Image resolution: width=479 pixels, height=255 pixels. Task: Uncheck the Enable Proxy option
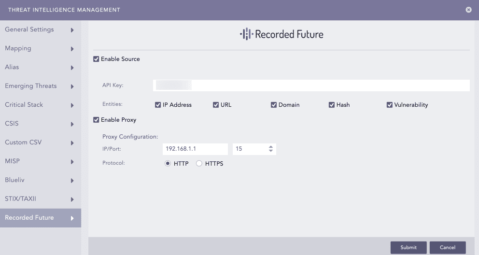pos(96,120)
